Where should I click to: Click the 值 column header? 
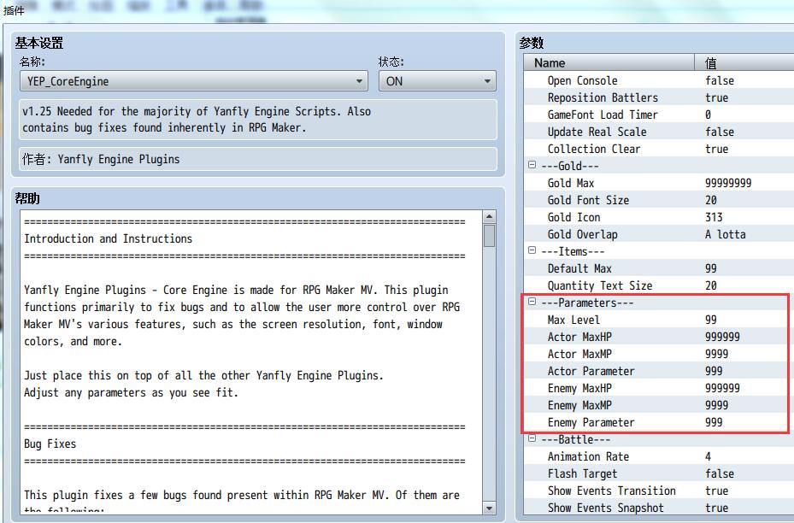[x=744, y=62]
